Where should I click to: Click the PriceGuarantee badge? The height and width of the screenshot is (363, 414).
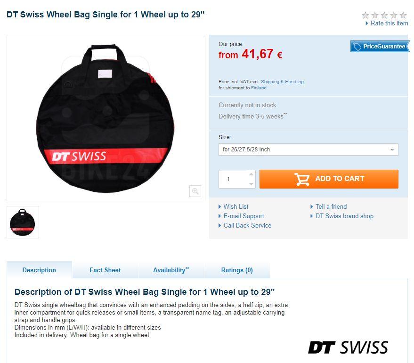pos(380,47)
